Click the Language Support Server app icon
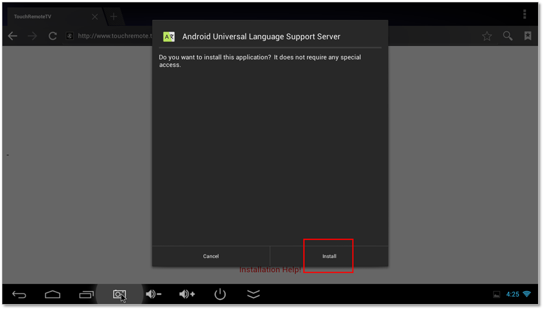This screenshot has width=544, height=310. point(169,36)
